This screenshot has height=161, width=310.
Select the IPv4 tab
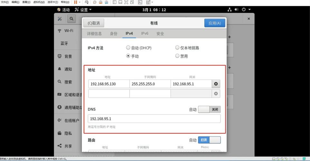coord(129,33)
